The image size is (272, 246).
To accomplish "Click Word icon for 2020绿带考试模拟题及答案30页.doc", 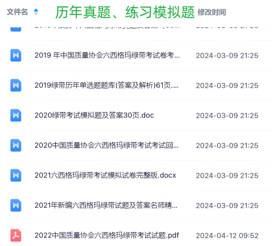I will point(16,115).
